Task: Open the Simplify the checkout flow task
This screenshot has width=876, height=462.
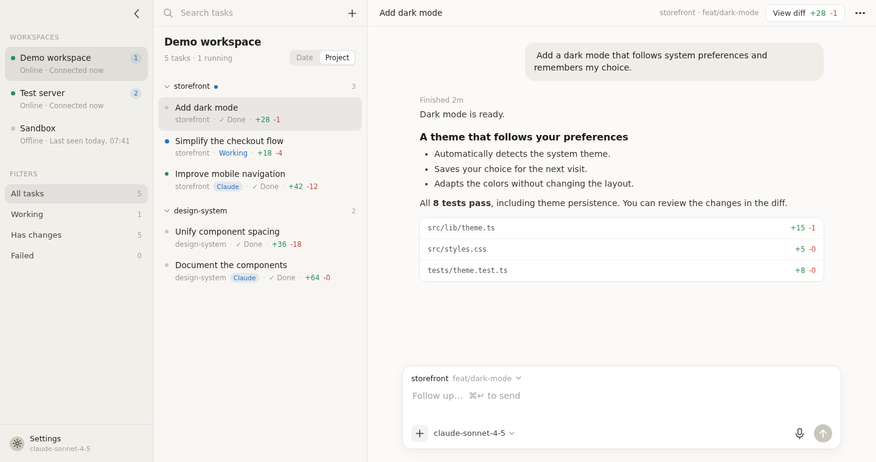Action: pos(260,147)
